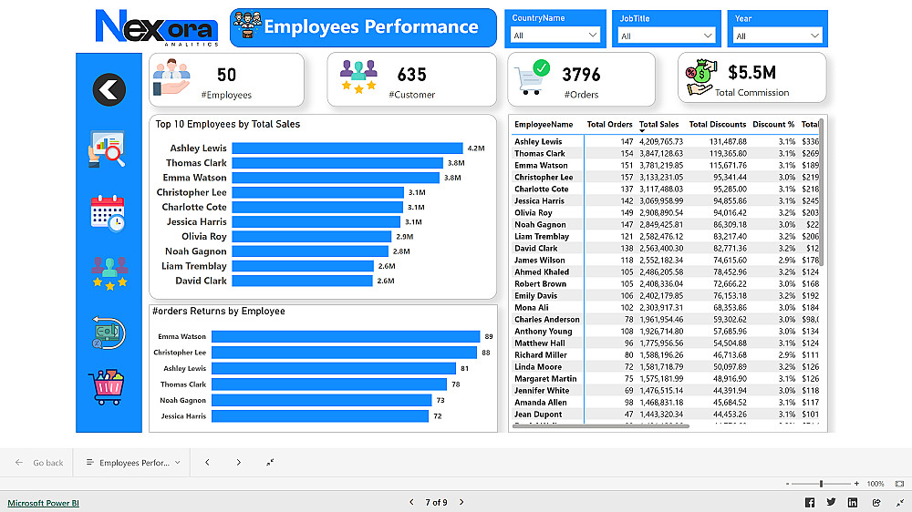Select the Thomas Clark bar in the Top 10 chart

337,163
